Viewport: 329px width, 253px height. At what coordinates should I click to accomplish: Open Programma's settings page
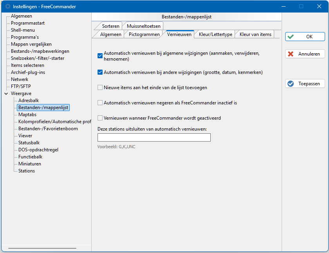25,37
